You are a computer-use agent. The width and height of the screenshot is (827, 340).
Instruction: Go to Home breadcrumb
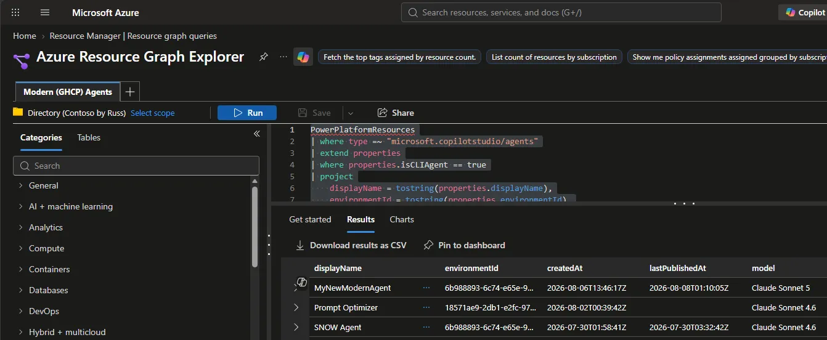coord(25,36)
